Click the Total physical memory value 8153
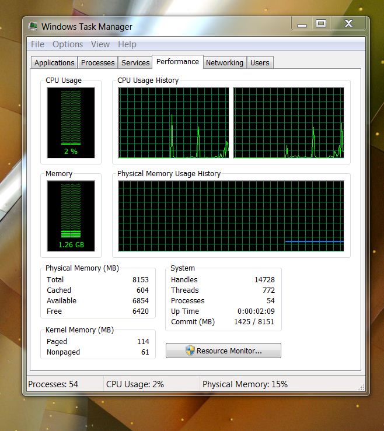 (140, 279)
